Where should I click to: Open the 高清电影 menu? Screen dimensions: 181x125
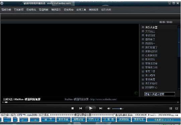click(43, 10)
